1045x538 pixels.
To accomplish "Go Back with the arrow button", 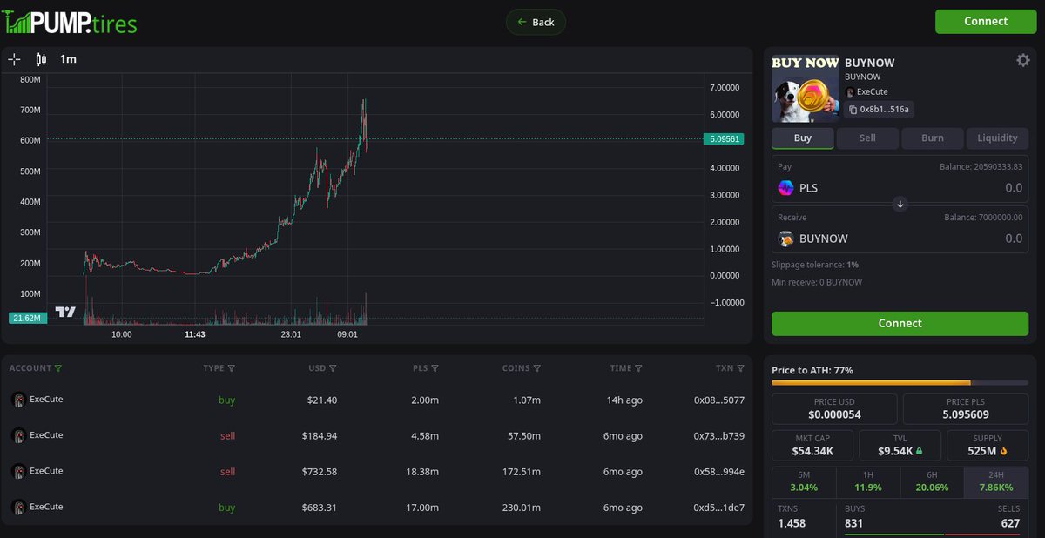I will [536, 22].
